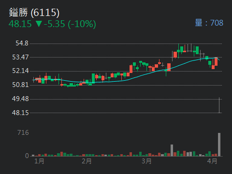Click the 48.15 price axis label
The height and width of the screenshot is (174, 232).
pos(20,113)
